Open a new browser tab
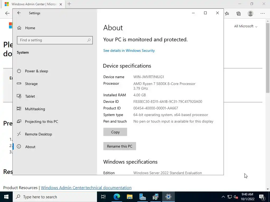 69,4
